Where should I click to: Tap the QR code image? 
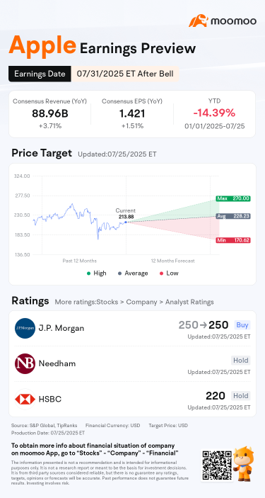(217, 465)
